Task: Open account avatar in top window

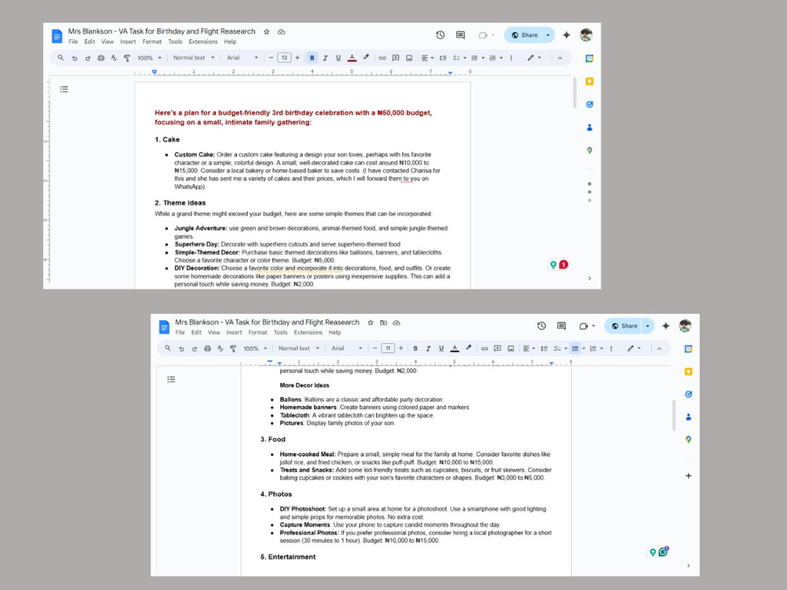Action: tap(586, 35)
